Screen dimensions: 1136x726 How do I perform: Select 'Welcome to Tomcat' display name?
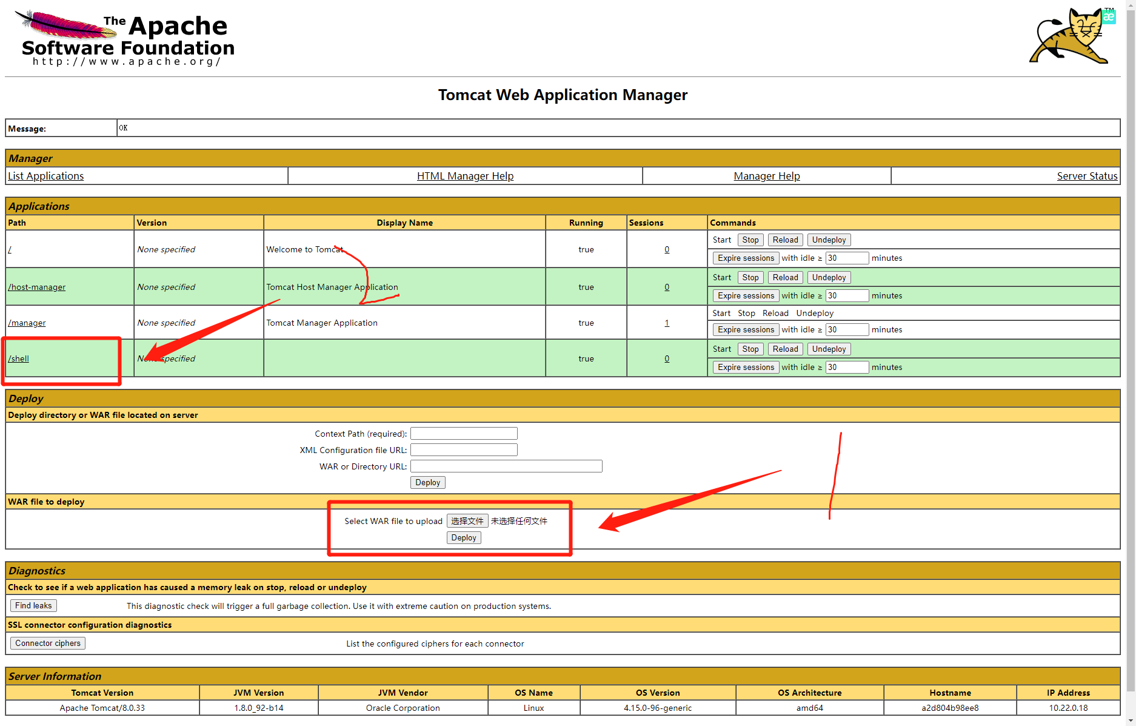pos(305,249)
